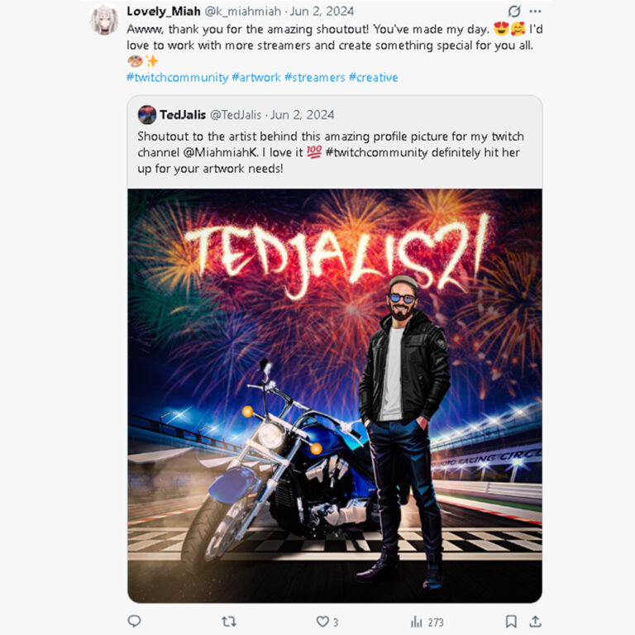Open the #artwork hashtag
This screenshot has height=635, width=635.
pos(256,78)
